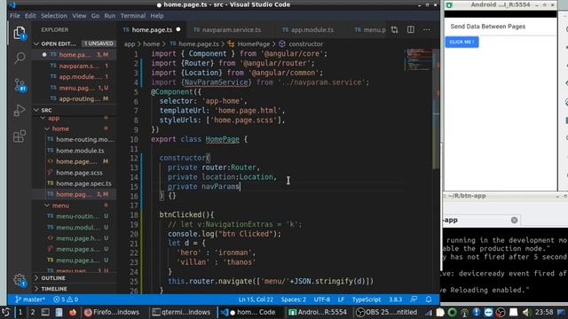Click the editor vertical scrollbar
Screen dimensions: 568x319
(437, 109)
